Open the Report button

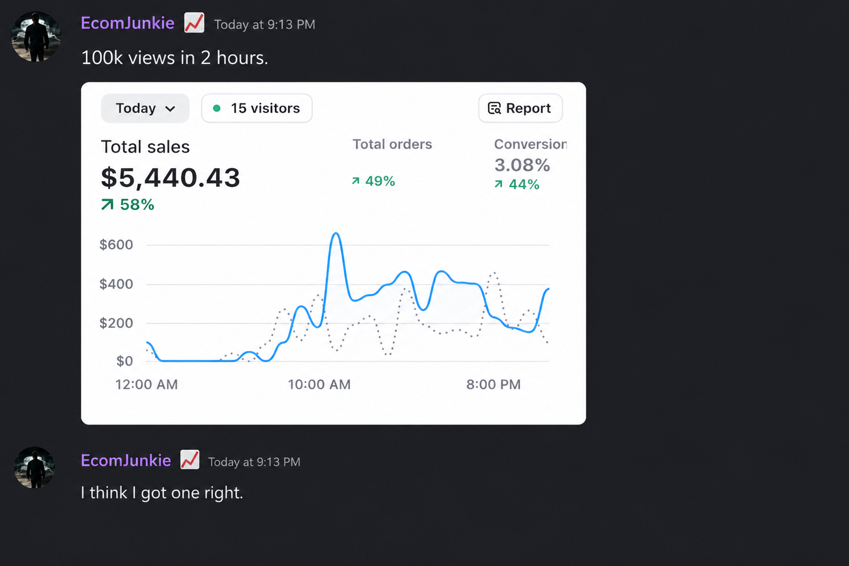tap(520, 108)
